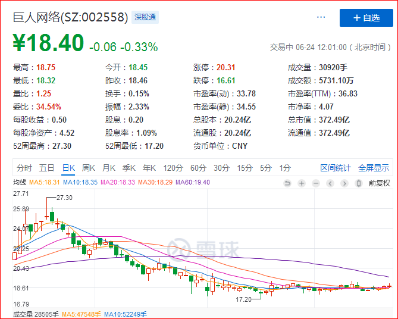
Task: Click the 成交量 28505手 volume label
Action: point(36,314)
